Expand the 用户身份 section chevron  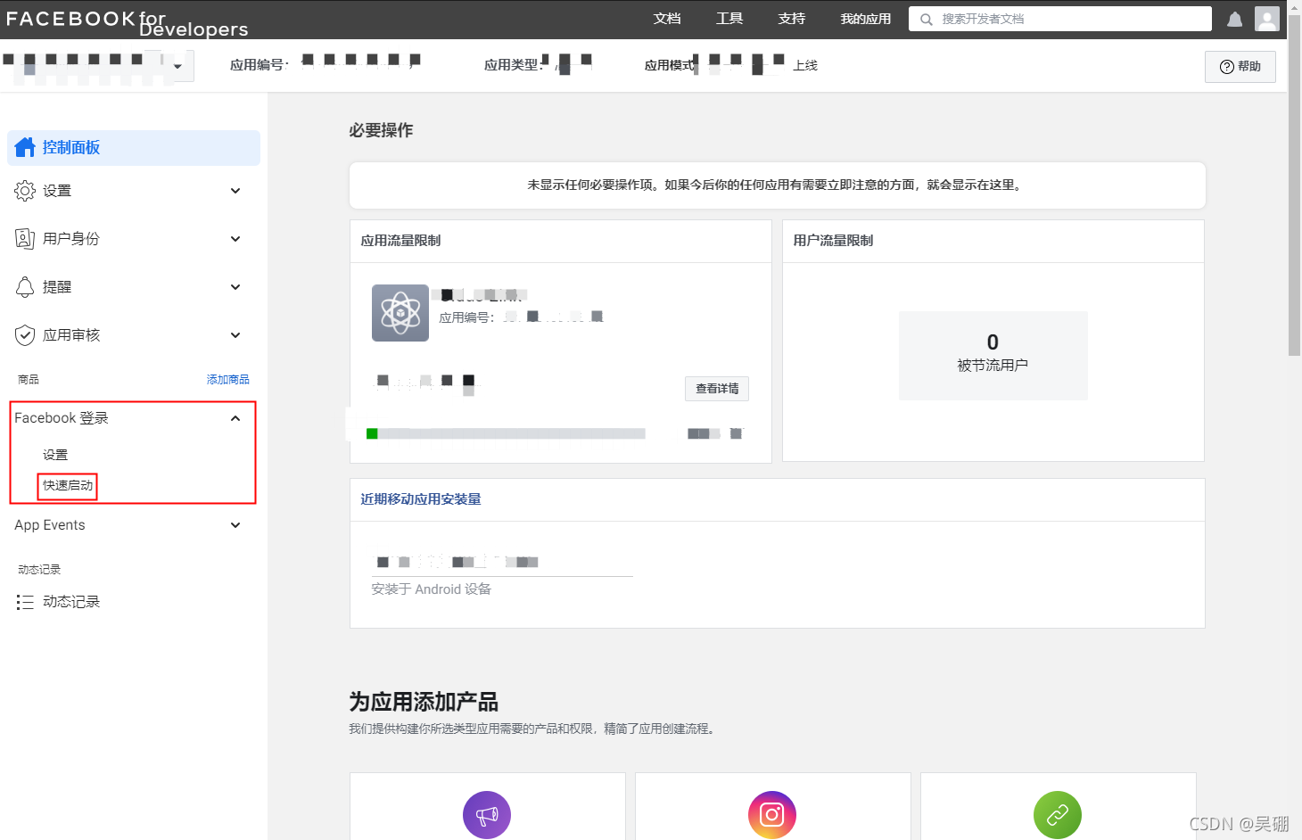pos(235,239)
